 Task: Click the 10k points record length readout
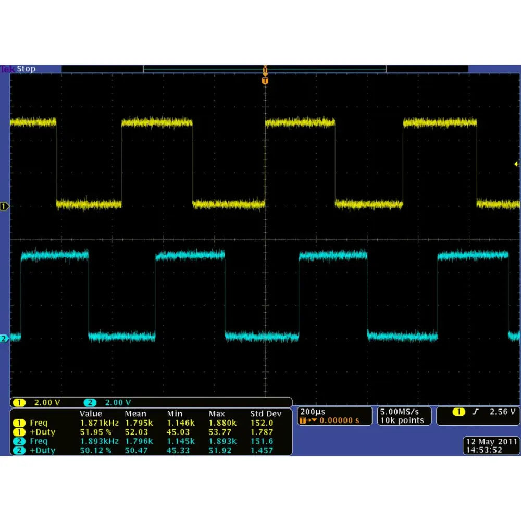pos(401,420)
